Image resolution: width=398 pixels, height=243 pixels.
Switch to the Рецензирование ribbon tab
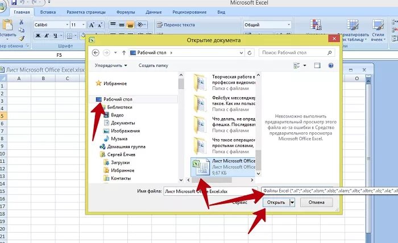pos(189,12)
